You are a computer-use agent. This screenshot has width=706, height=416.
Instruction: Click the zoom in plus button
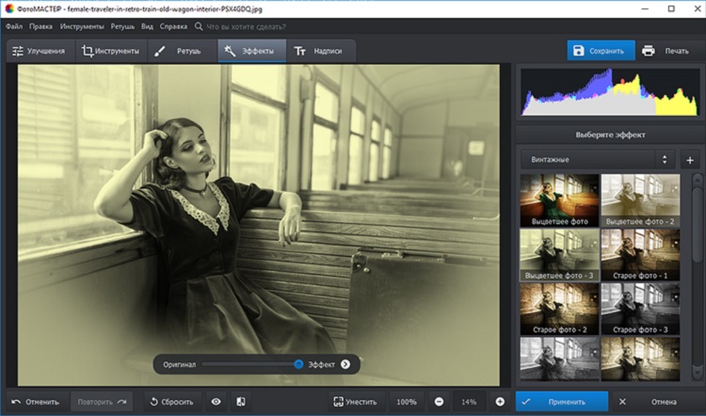click(498, 402)
